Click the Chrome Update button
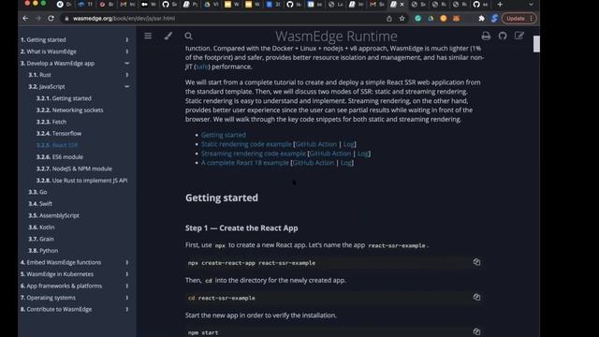Viewport: 599px width, 337px height. (519, 19)
